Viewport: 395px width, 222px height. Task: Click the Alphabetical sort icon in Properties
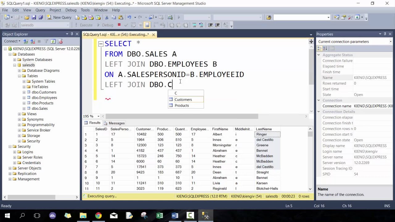(x=325, y=48)
